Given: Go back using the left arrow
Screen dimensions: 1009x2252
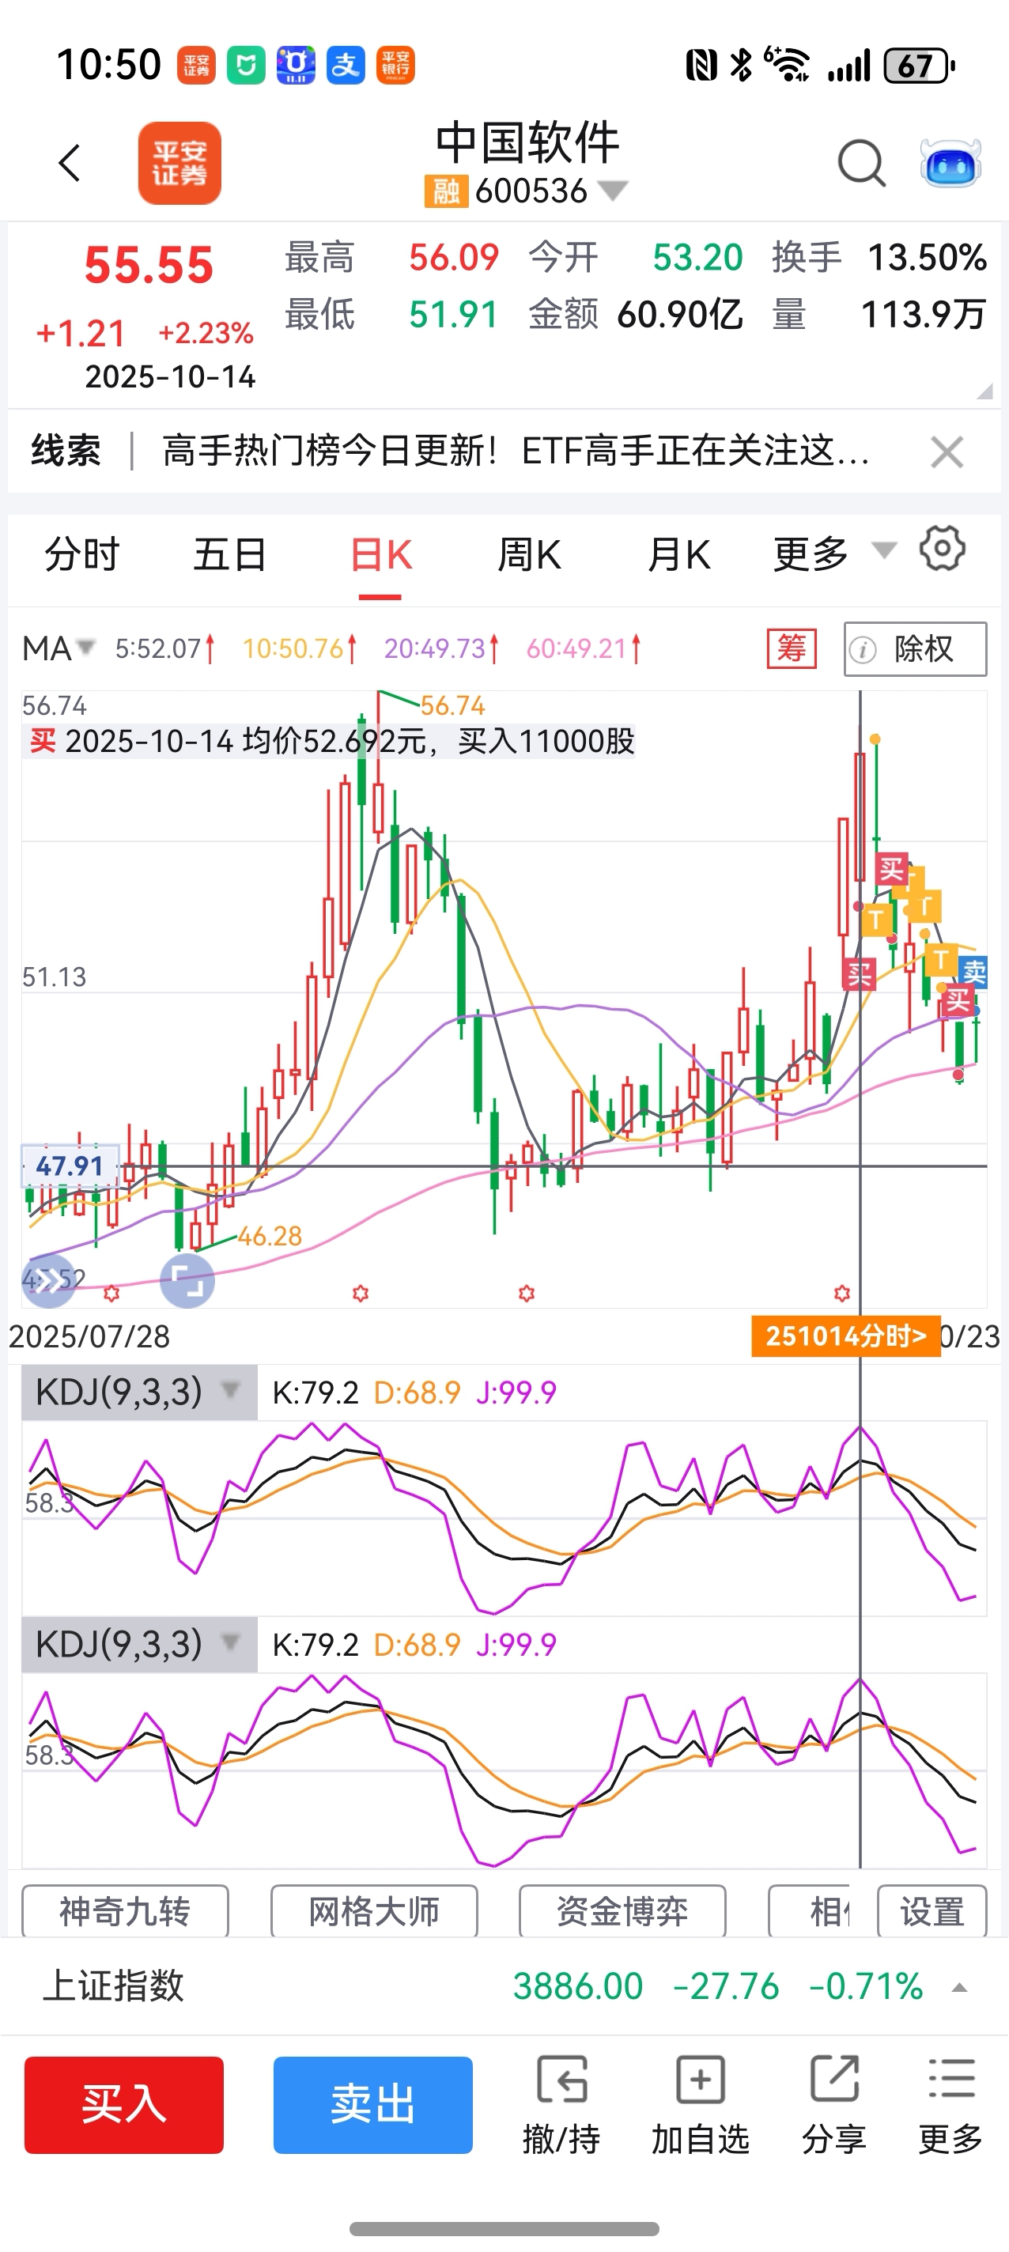Looking at the screenshot, I should [69, 164].
